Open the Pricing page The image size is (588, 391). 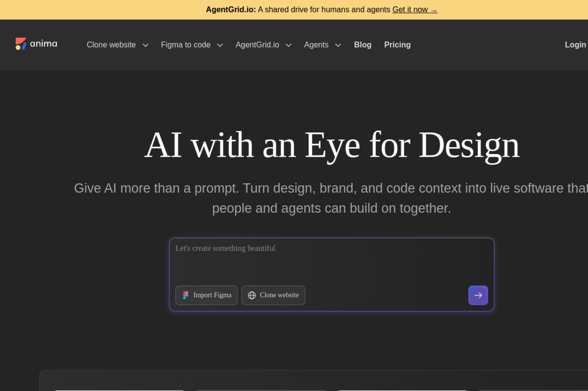point(397,44)
